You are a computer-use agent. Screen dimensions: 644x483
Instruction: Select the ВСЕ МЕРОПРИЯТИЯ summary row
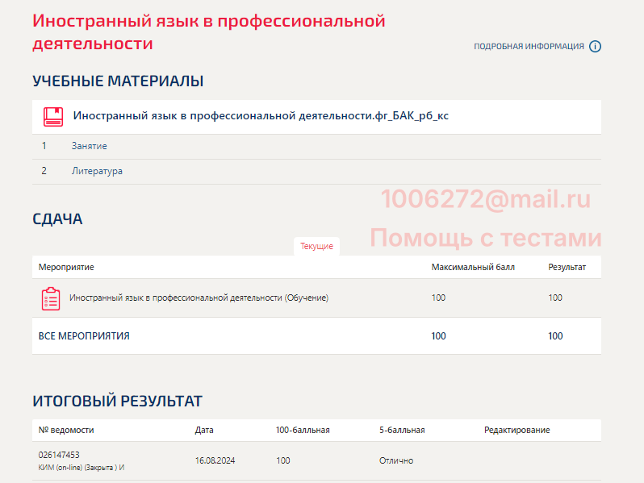coord(84,336)
